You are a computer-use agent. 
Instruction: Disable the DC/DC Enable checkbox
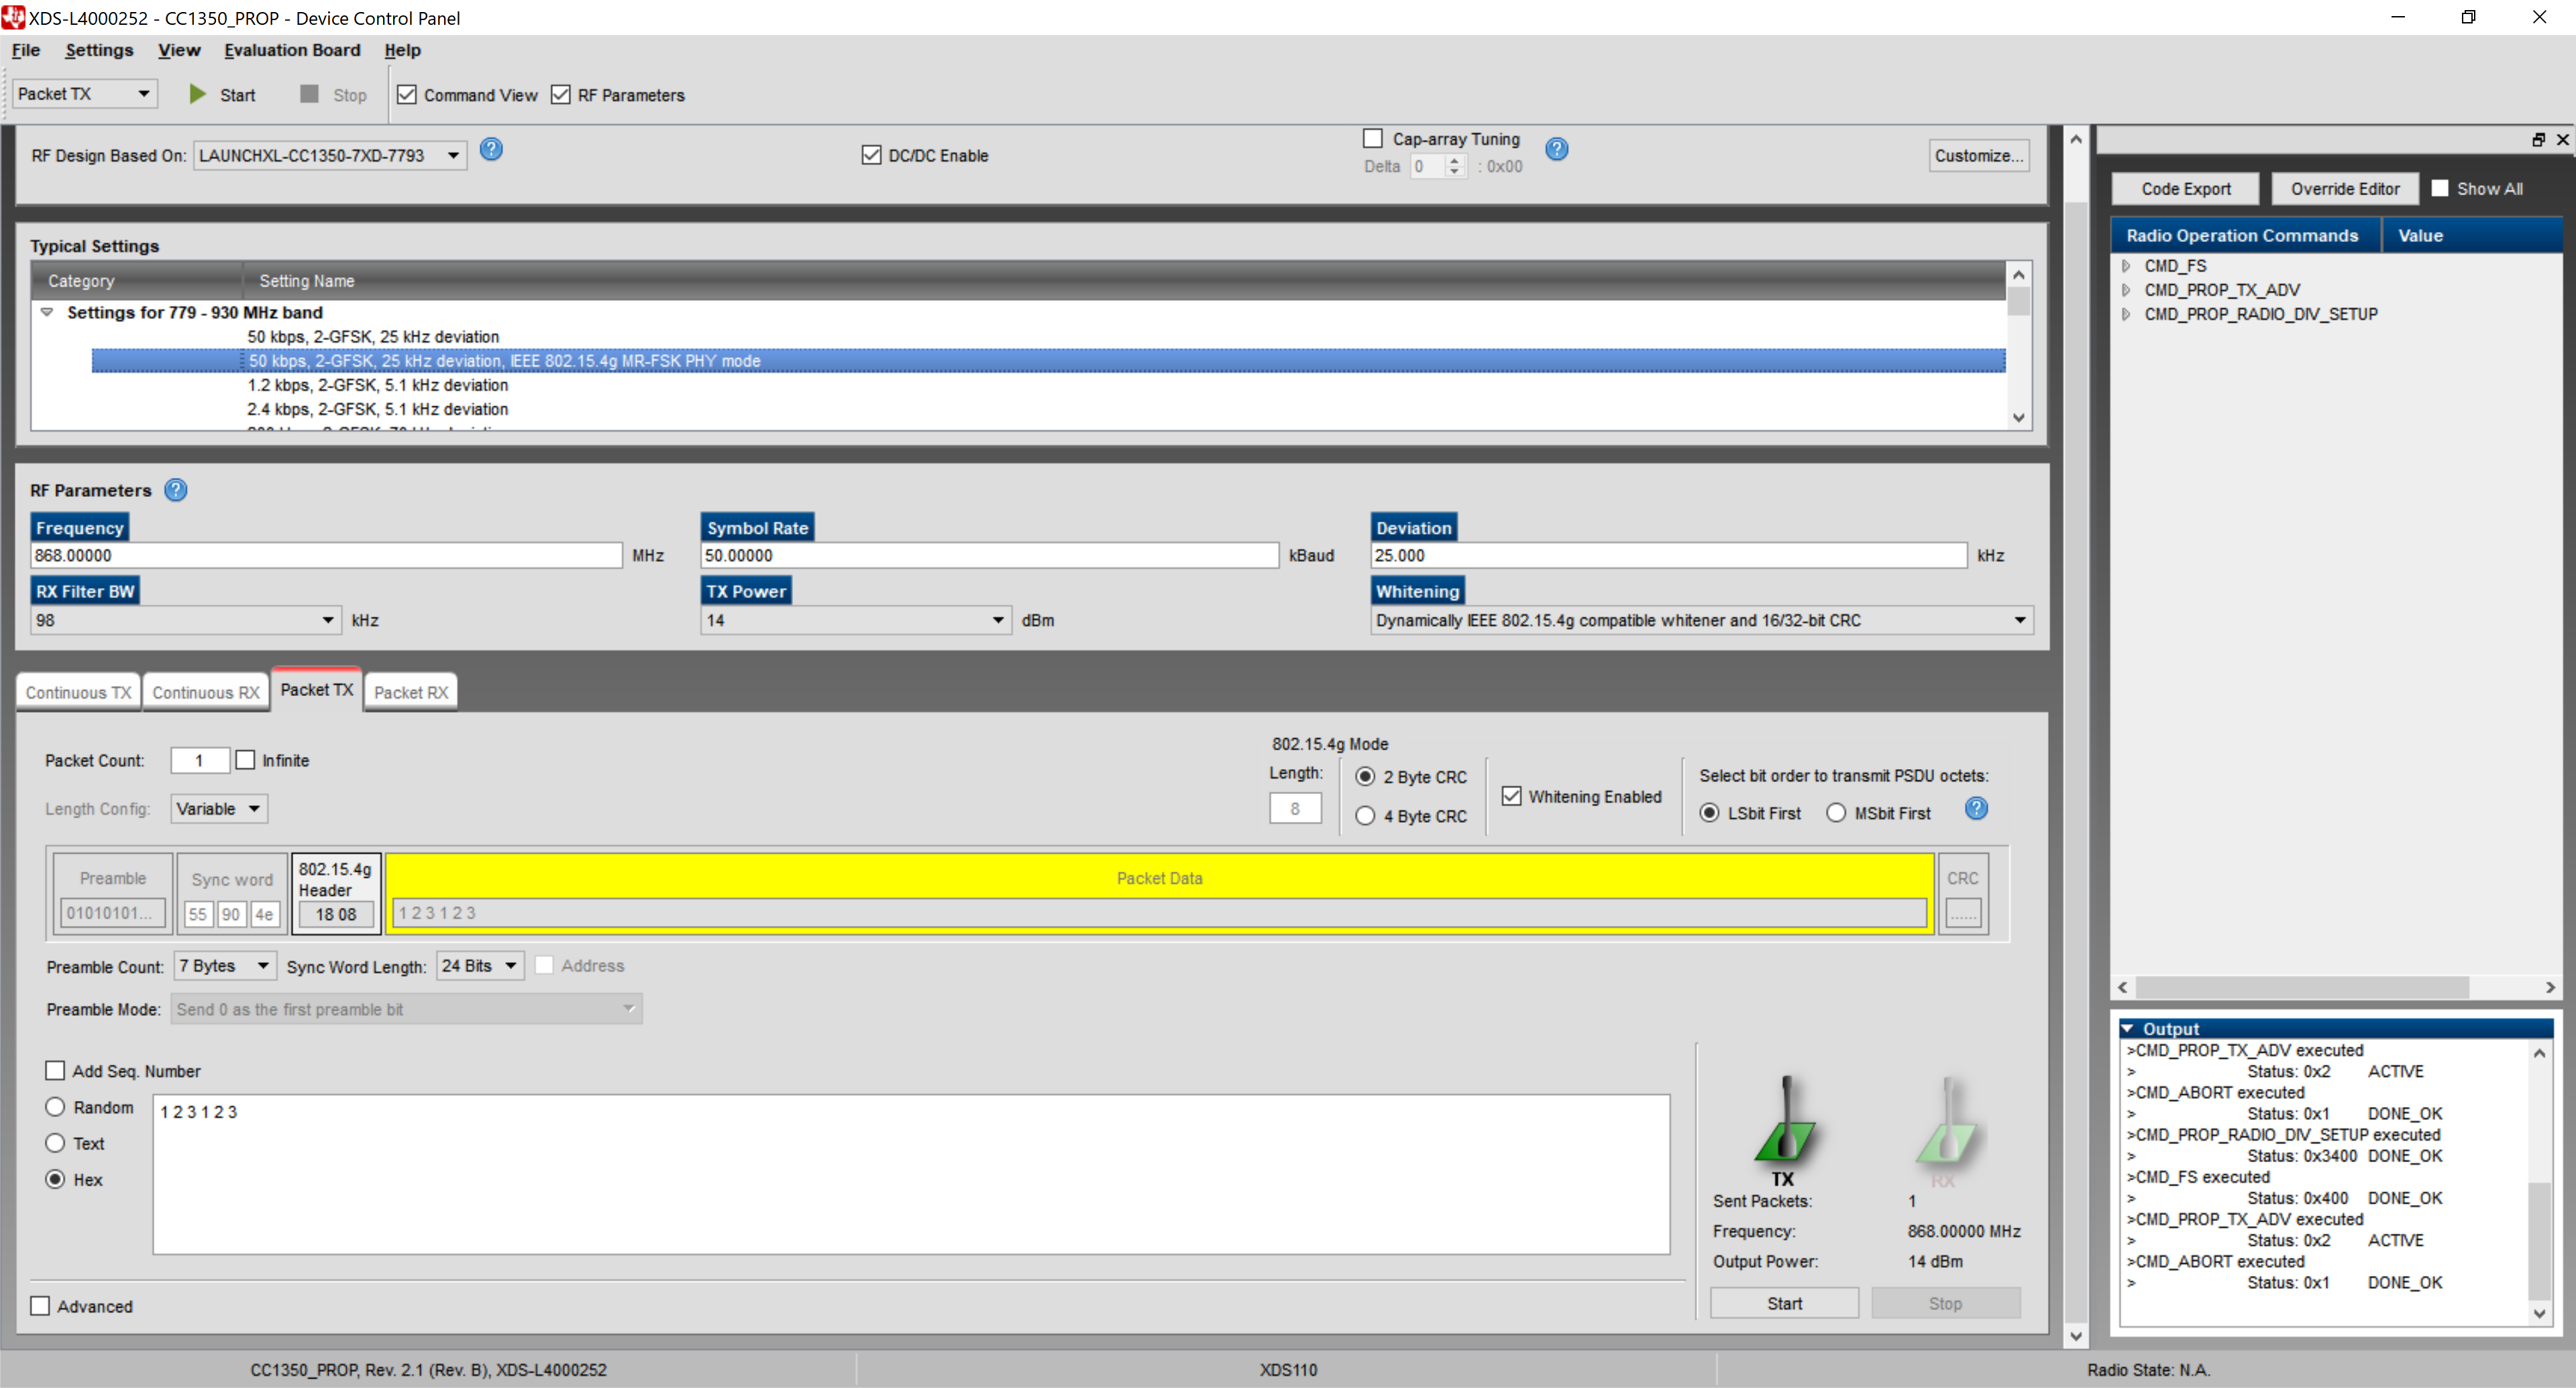click(871, 155)
